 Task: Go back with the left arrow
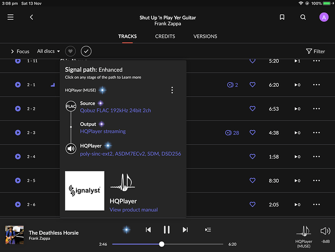point(31,17)
